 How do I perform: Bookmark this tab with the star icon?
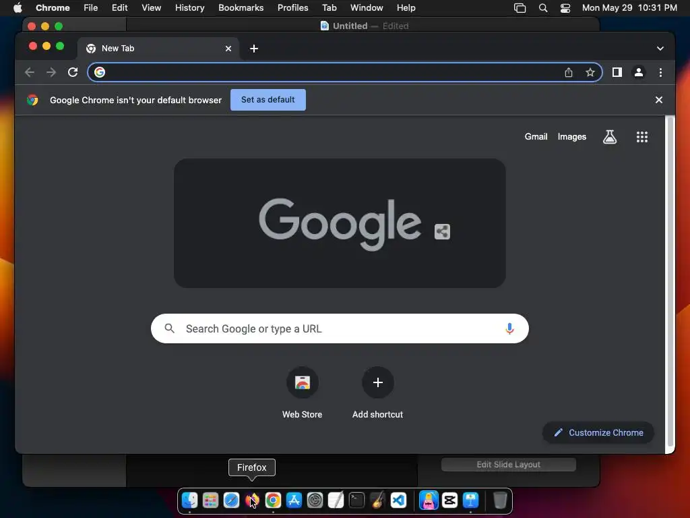point(590,72)
